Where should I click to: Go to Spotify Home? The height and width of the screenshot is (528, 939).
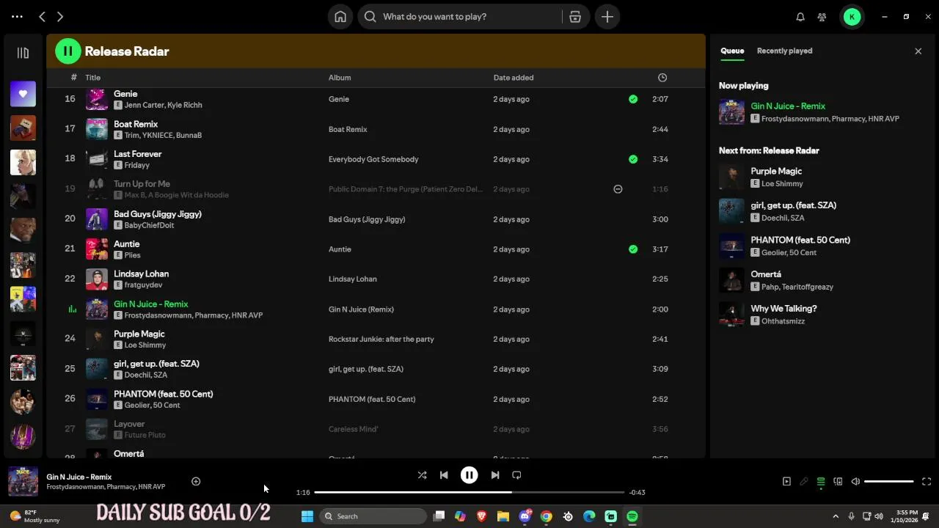[340, 17]
